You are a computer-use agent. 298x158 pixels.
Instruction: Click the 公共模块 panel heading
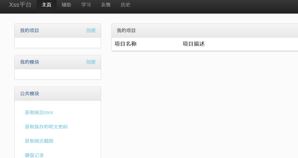pyautogui.click(x=30, y=94)
